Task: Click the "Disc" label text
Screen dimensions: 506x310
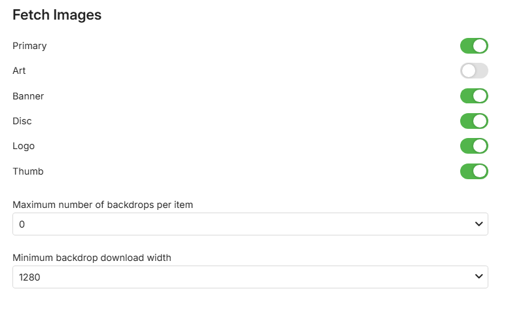Action: pyautogui.click(x=22, y=121)
